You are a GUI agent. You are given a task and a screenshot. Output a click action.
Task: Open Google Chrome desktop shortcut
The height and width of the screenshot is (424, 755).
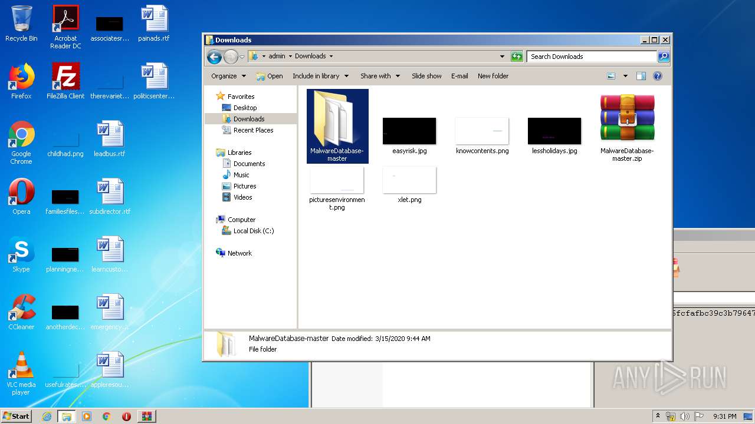tap(21, 143)
